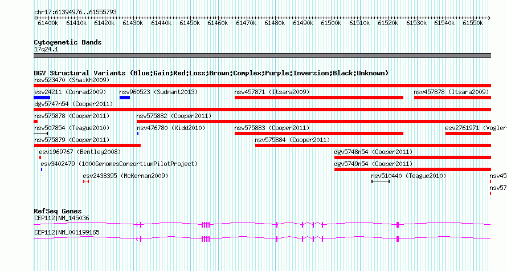Open the CEP112|NM_001199165 transcript label
The height and width of the screenshot is (271, 507).
click(67, 232)
